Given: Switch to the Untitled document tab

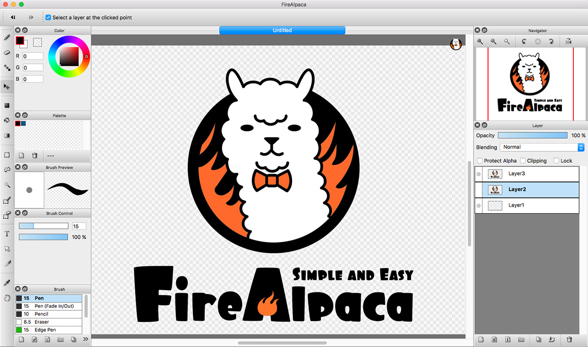Looking at the screenshot, I should [282, 30].
